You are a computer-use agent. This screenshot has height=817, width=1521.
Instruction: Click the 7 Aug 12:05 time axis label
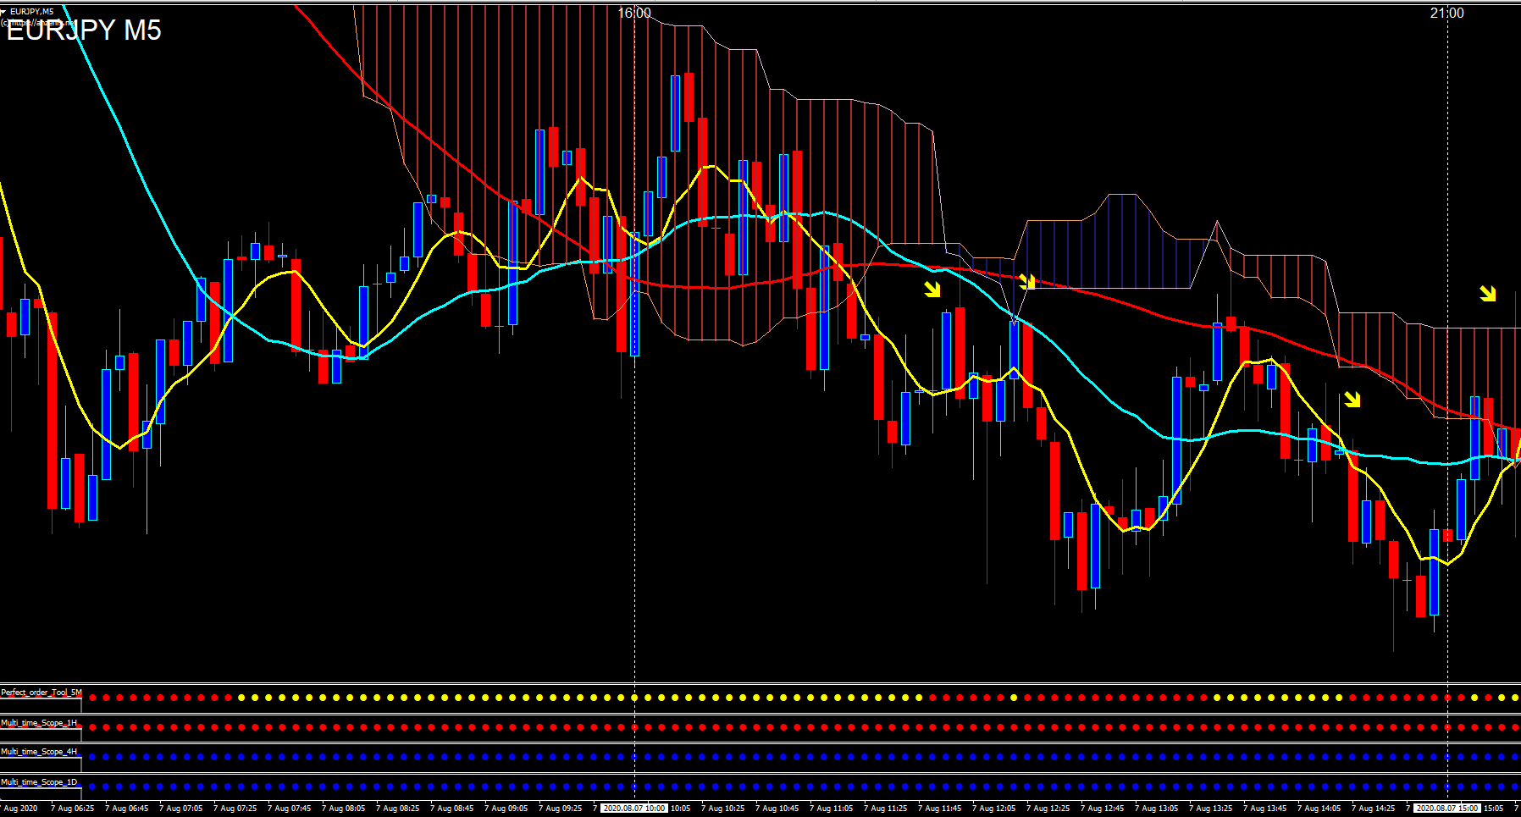click(x=994, y=809)
